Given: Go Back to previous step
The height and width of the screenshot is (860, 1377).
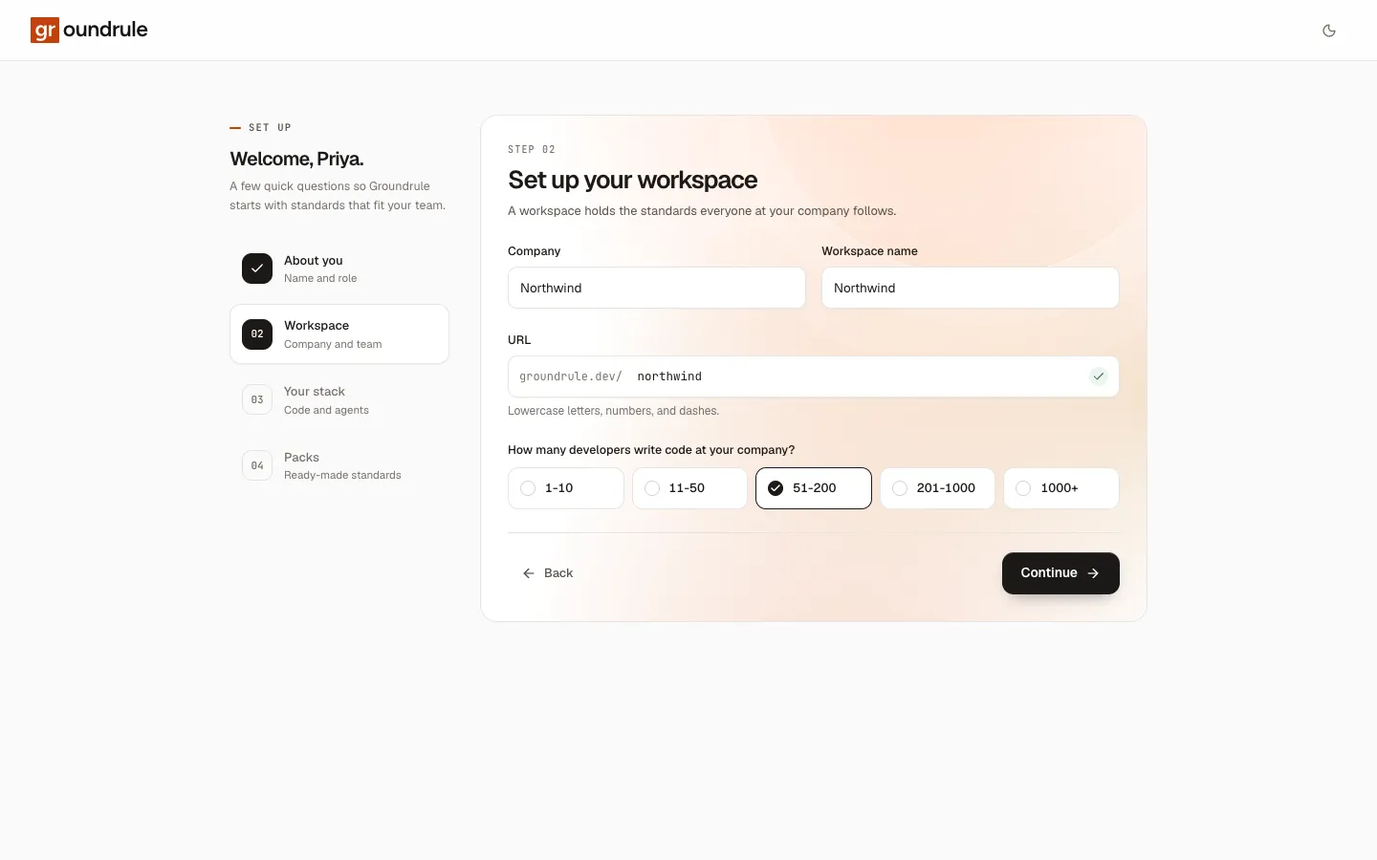Looking at the screenshot, I should [x=548, y=573].
